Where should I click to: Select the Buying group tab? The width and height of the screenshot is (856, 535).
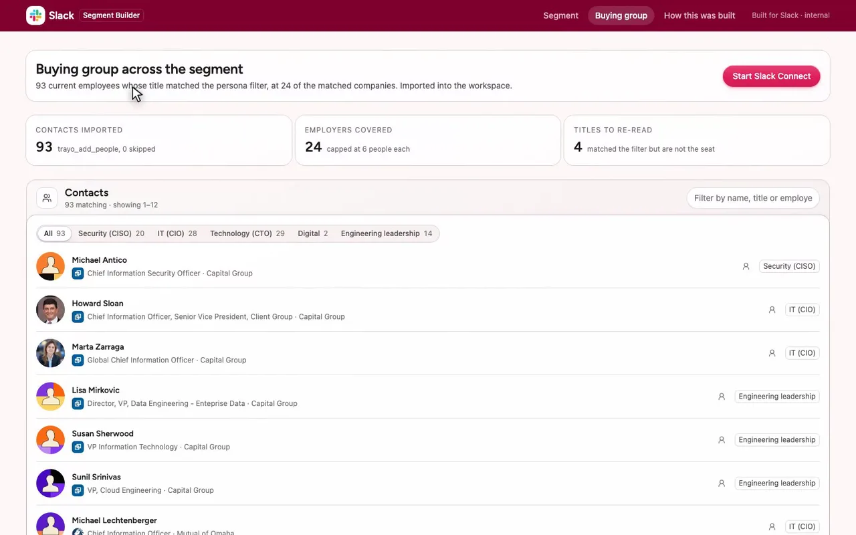tap(621, 15)
